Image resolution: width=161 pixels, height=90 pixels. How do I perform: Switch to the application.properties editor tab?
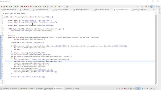point(9,10)
